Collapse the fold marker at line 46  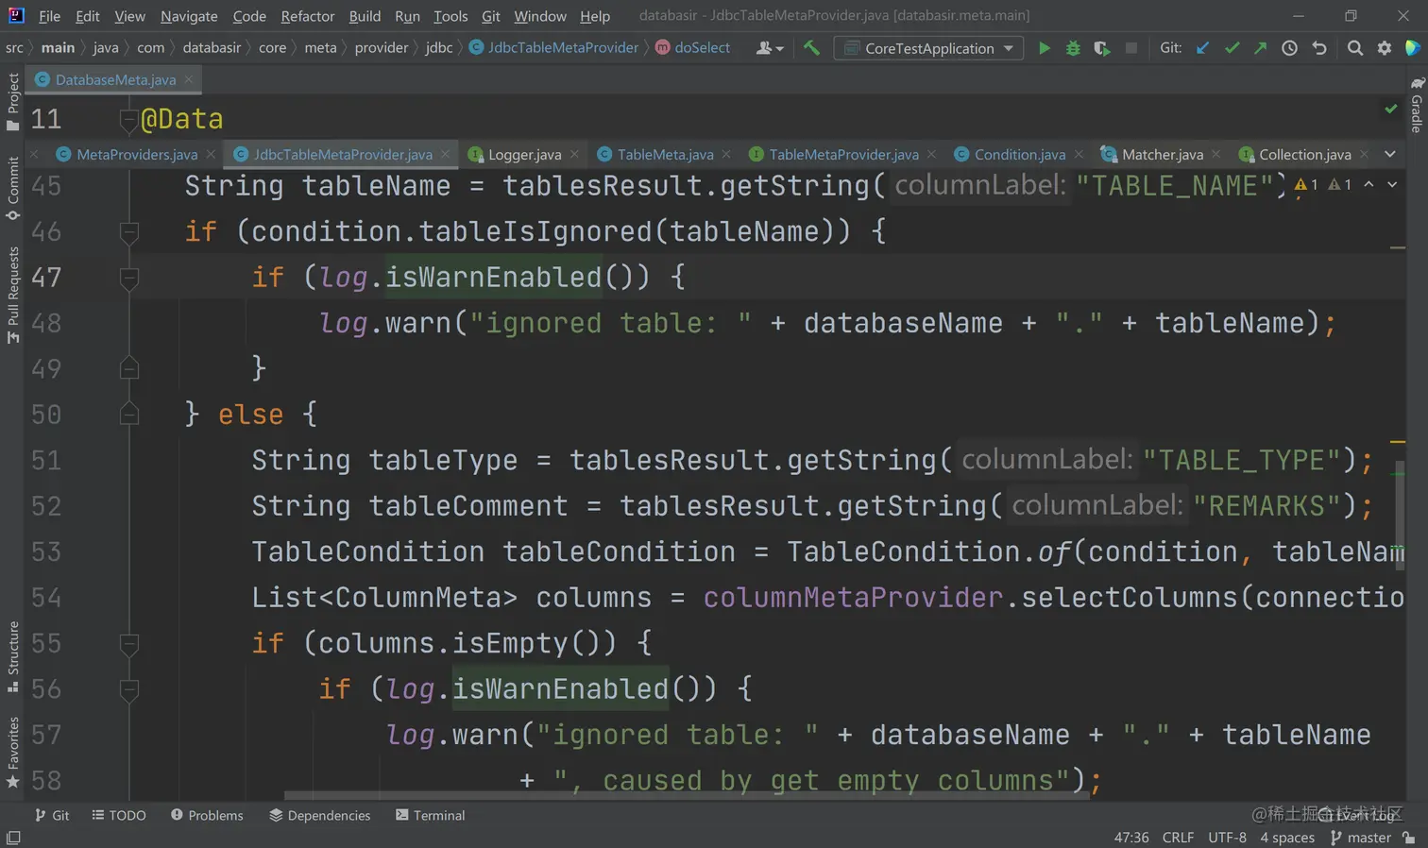click(x=130, y=232)
